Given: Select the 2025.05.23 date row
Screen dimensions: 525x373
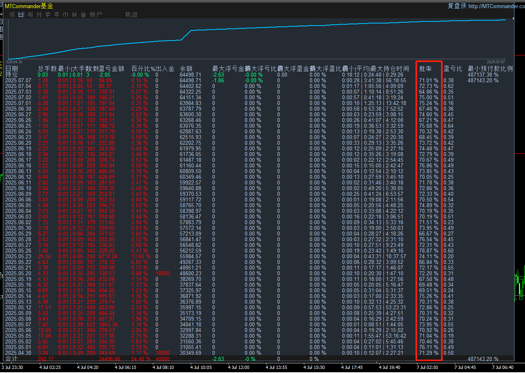Looking at the screenshot, I should (19, 256).
